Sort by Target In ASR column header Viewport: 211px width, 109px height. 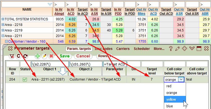(x=106, y=11)
